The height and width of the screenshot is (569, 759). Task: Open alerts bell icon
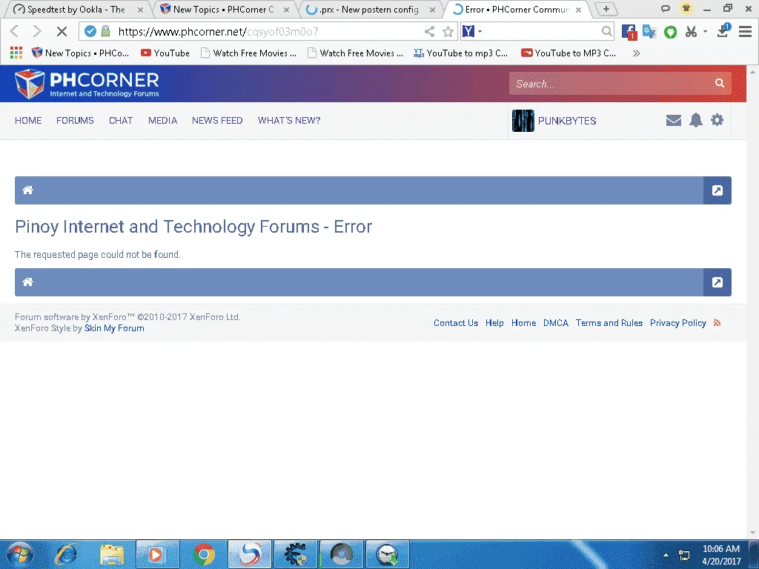click(x=695, y=120)
